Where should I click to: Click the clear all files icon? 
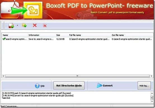(x=45, y=25)
